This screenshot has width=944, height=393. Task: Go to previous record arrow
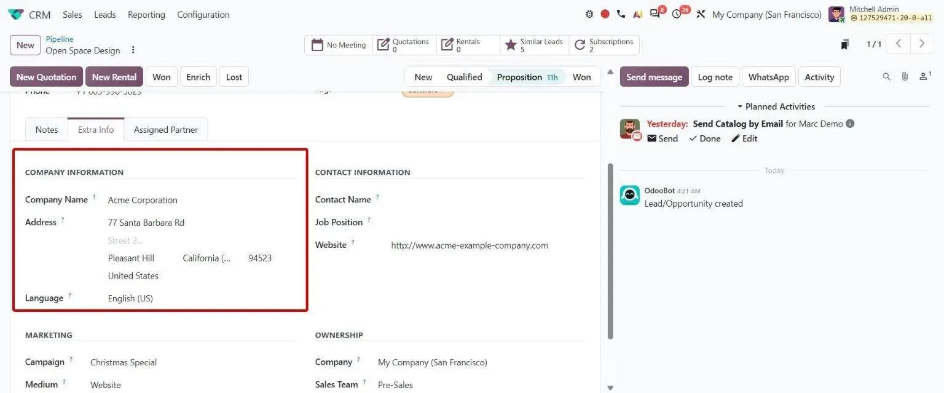click(x=899, y=44)
